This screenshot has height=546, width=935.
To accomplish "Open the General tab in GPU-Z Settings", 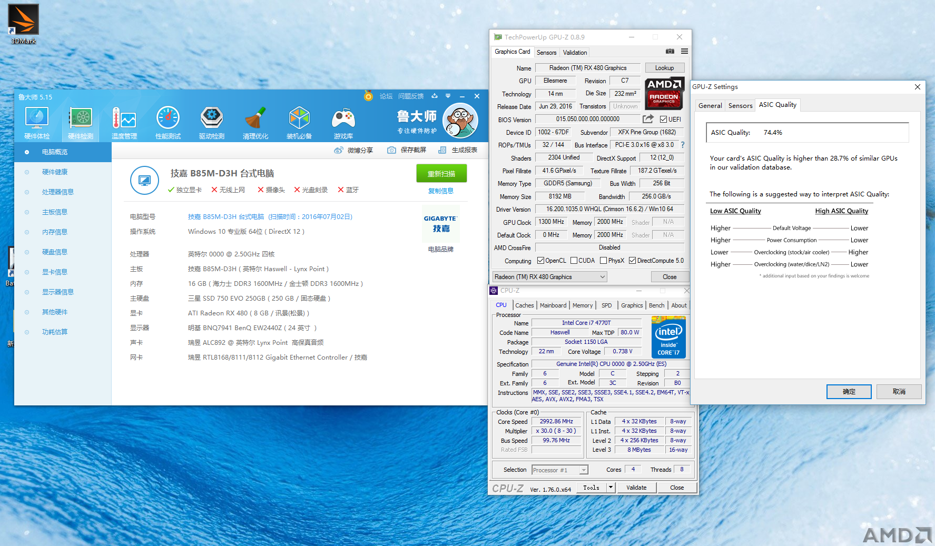I will [x=710, y=106].
